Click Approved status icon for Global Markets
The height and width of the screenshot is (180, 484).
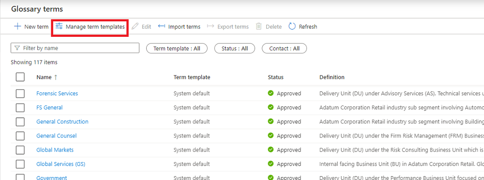click(x=271, y=150)
